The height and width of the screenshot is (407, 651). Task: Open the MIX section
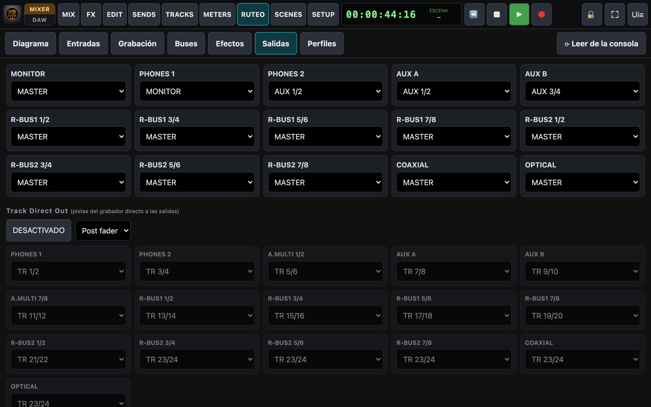[x=68, y=14]
